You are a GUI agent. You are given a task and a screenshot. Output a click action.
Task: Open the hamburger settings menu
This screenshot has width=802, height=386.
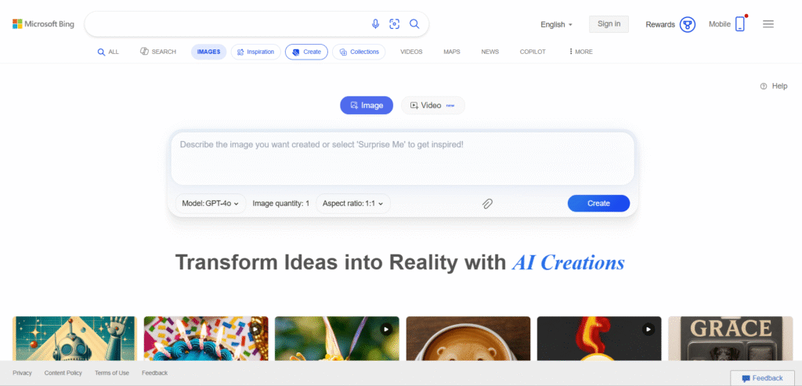(x=768, y=24)
